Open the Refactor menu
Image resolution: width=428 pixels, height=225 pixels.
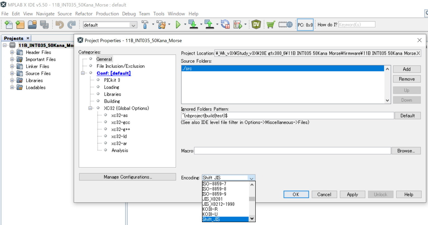tap(84, 14)
